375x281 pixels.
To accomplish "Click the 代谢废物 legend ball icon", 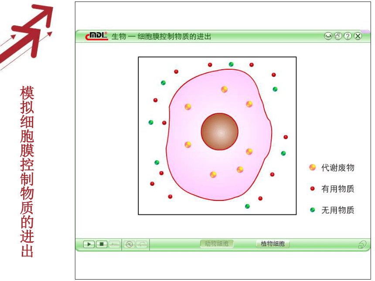I will [312, 167].
